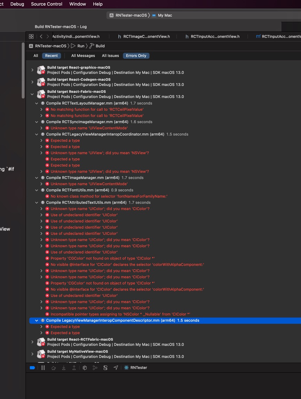Screen dimensions: 301x399
Task: Open the Window menu
Action: [77, 4]
